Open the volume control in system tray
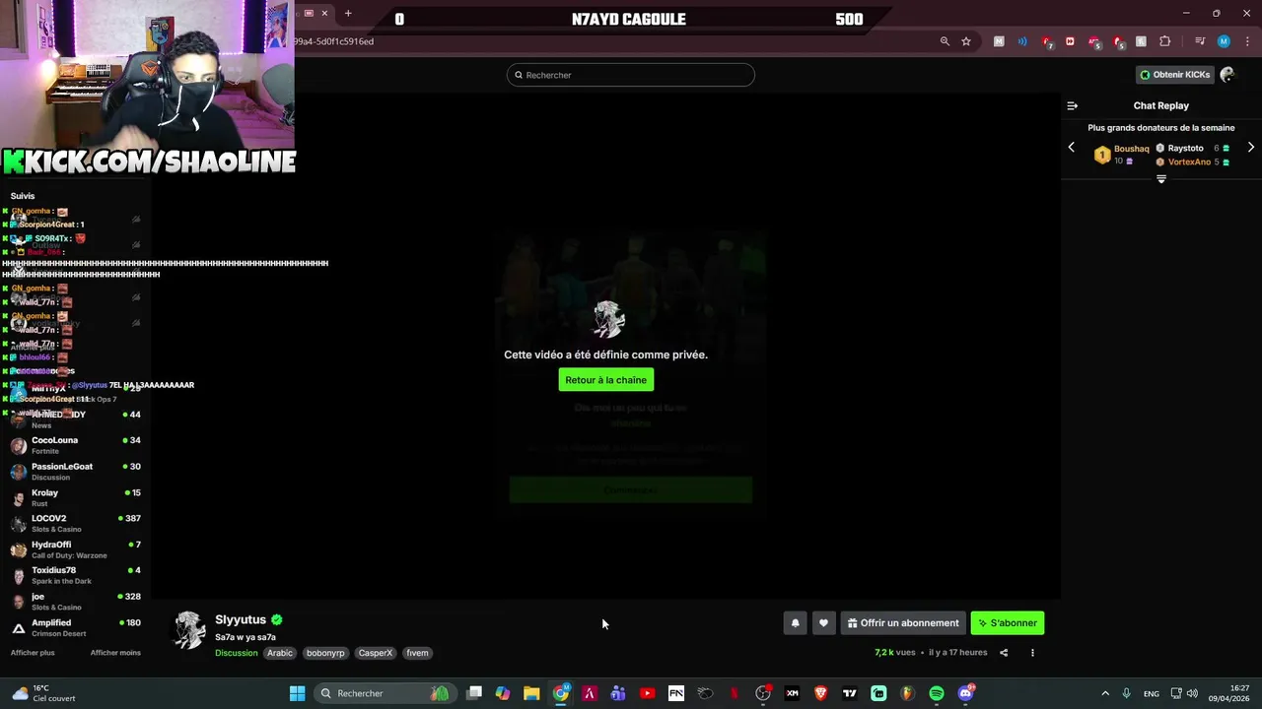This screenshot has height=709, width=1262. [x=1192, y=693]
